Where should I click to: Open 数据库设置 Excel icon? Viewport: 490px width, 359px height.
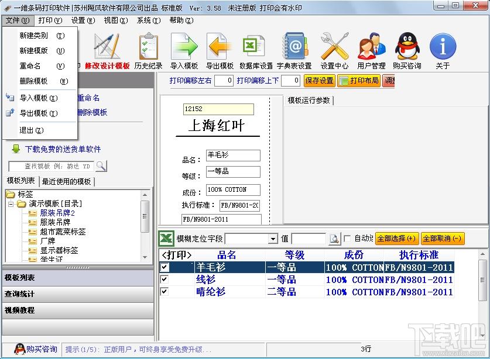(253, 47)
